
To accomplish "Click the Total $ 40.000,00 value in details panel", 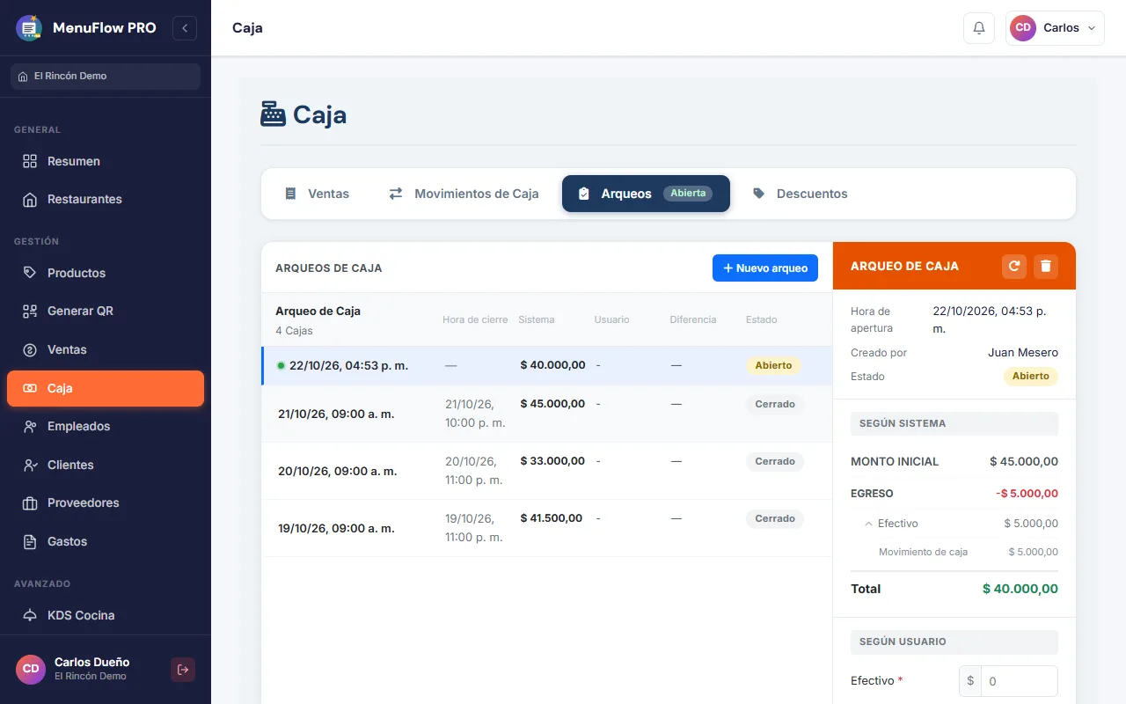I will coord(1020,589).
